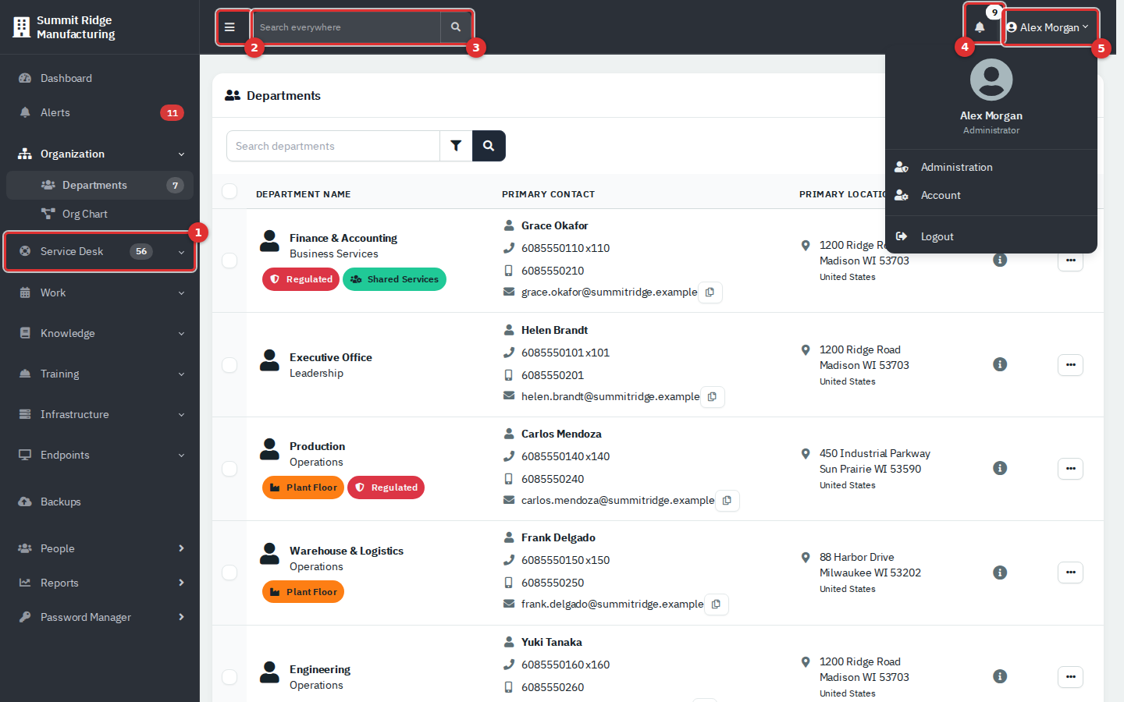Viewport: 1124px width, 702px height.
Task: Open the Alex Morgan user dropdown
Action: pyautogui.click(x=1049, y=27)
